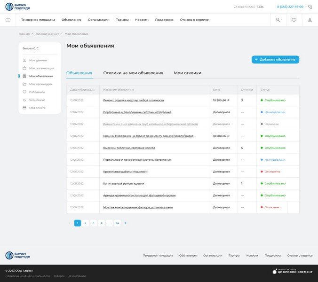The image size is (318, 282).
Task: Open Поддержка in footer menu
Action: [272, 256]
